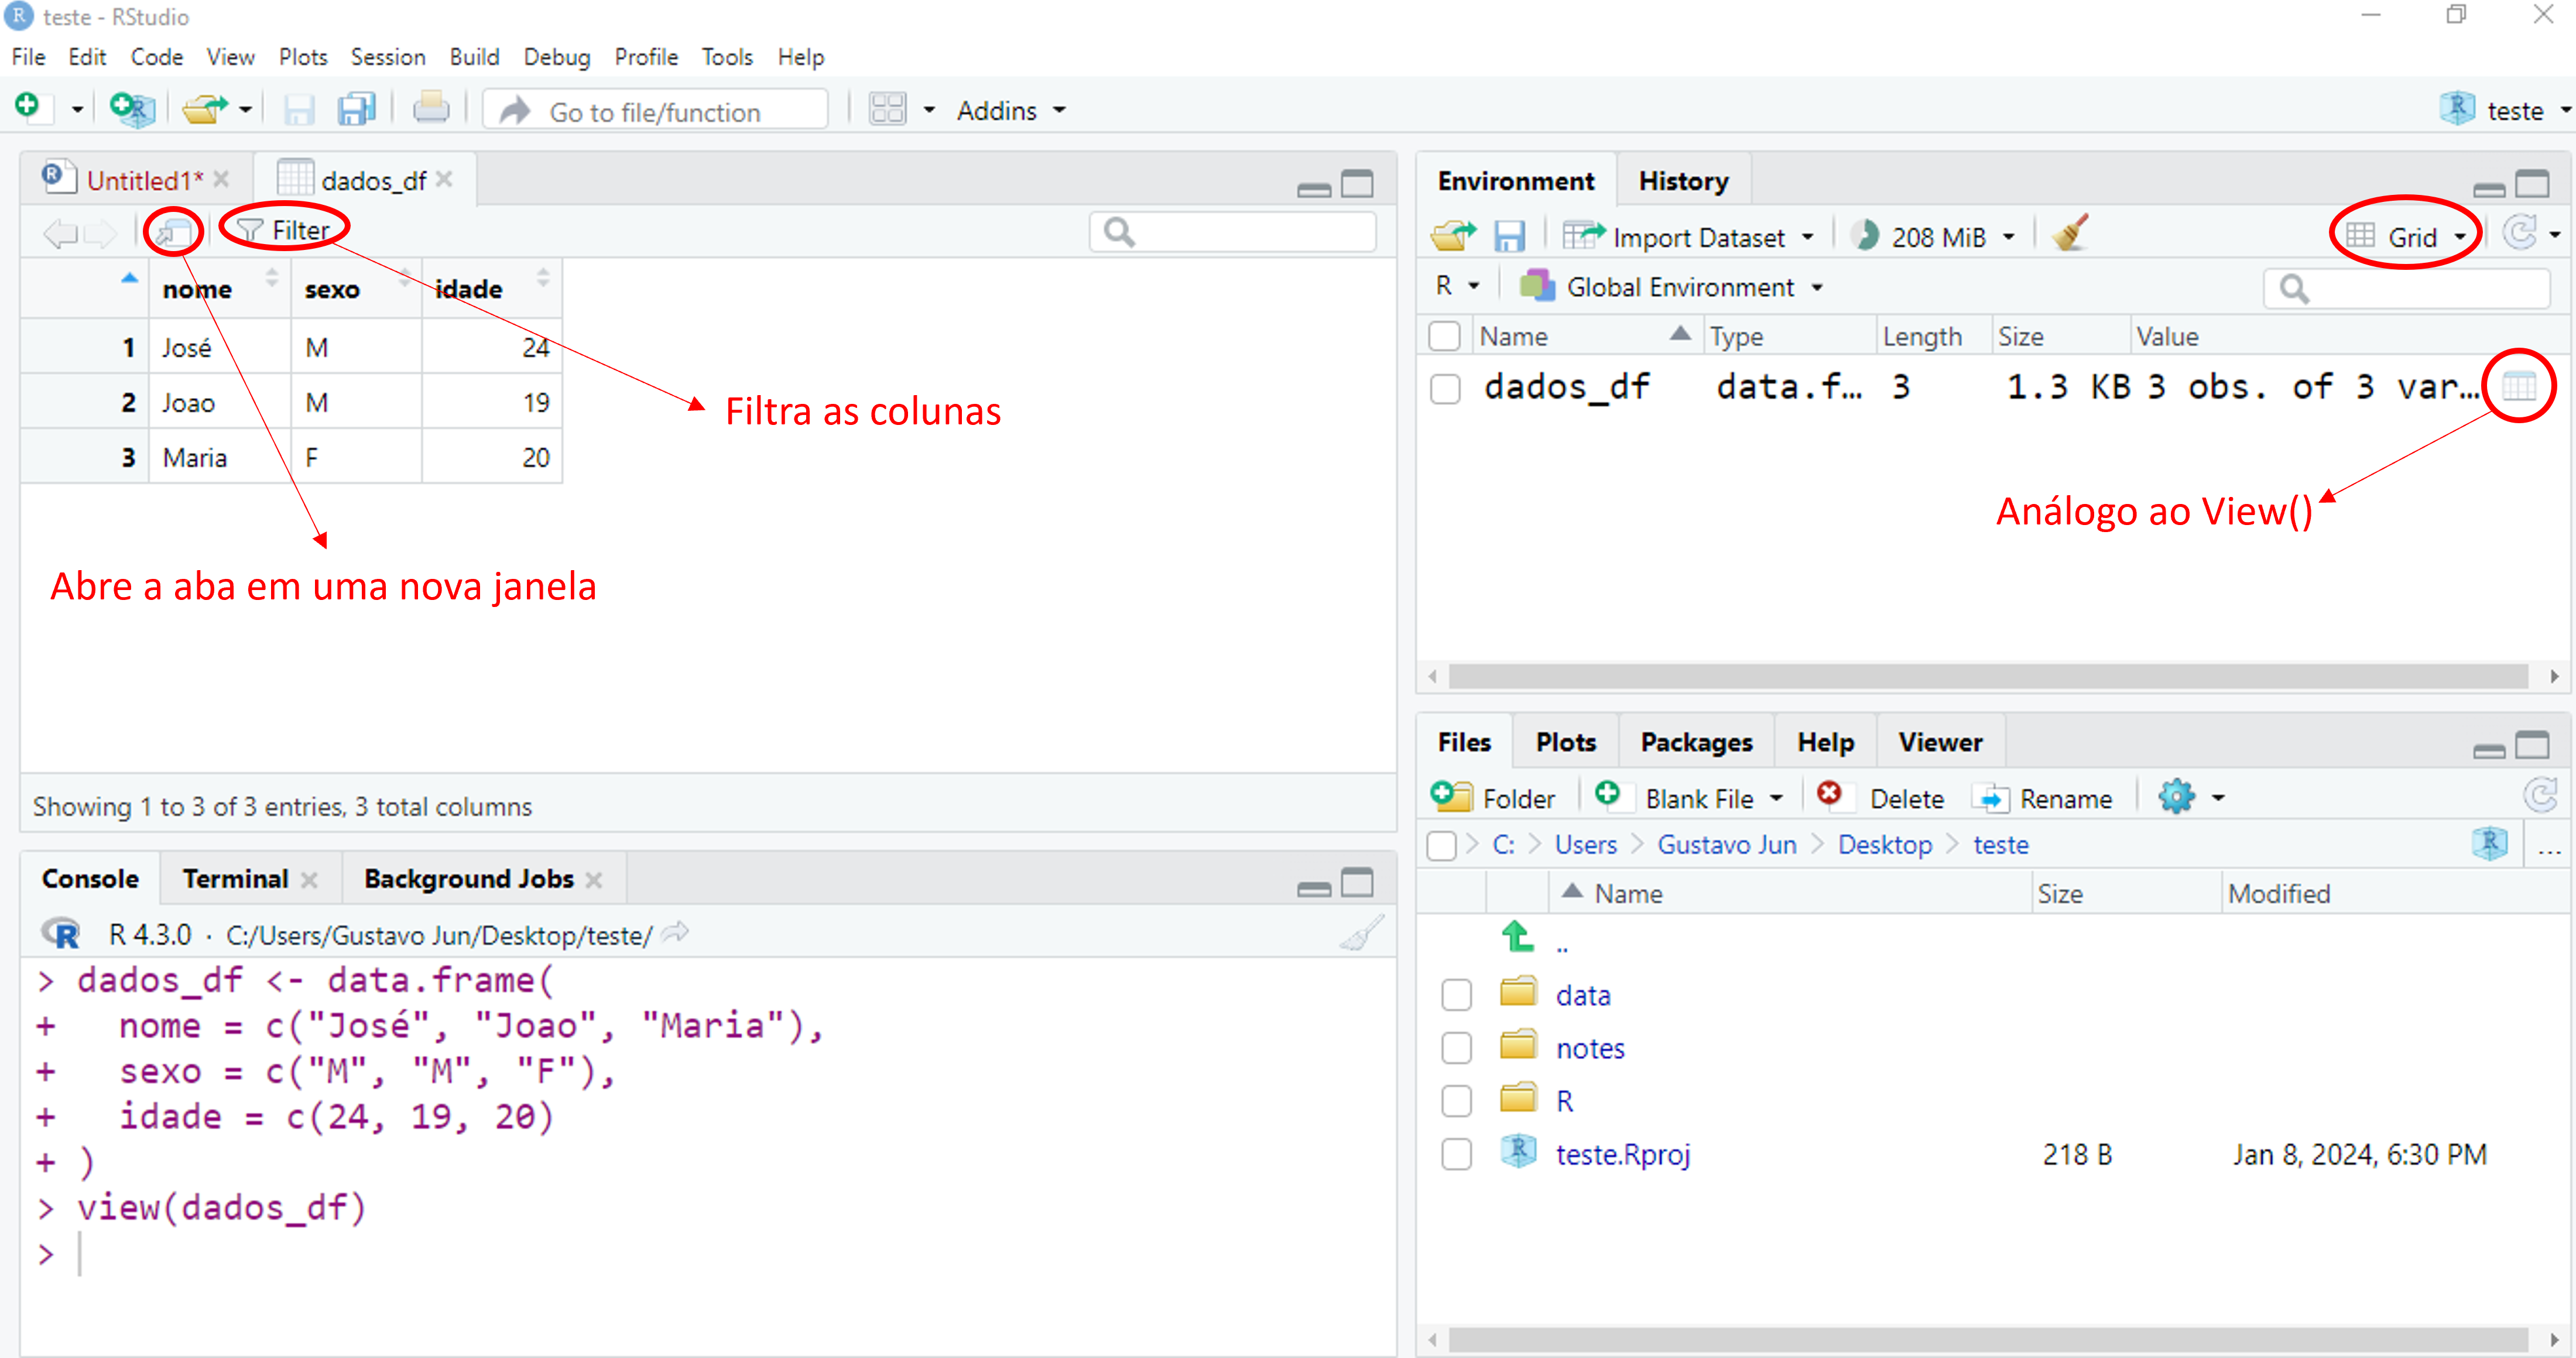Click the Save all documents icon
The image size is (2576, 1358).
coord(356,108)
